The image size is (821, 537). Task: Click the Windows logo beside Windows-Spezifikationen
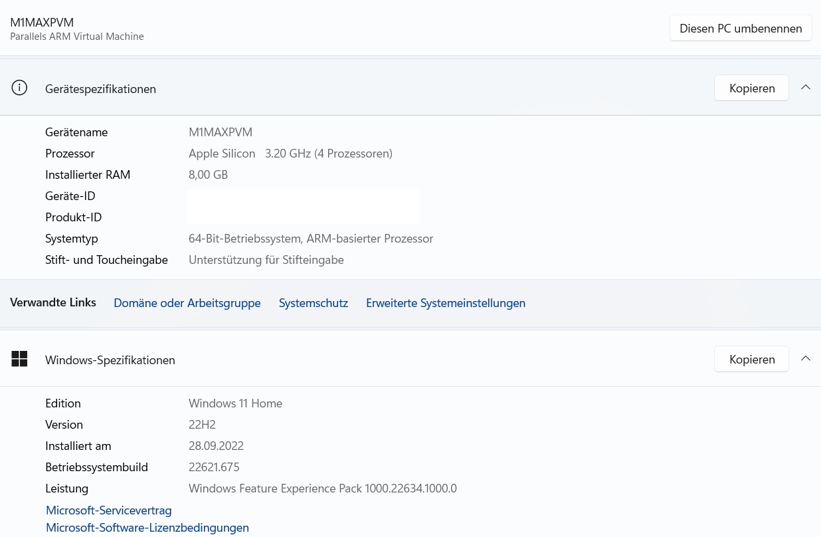pos(20,359)
